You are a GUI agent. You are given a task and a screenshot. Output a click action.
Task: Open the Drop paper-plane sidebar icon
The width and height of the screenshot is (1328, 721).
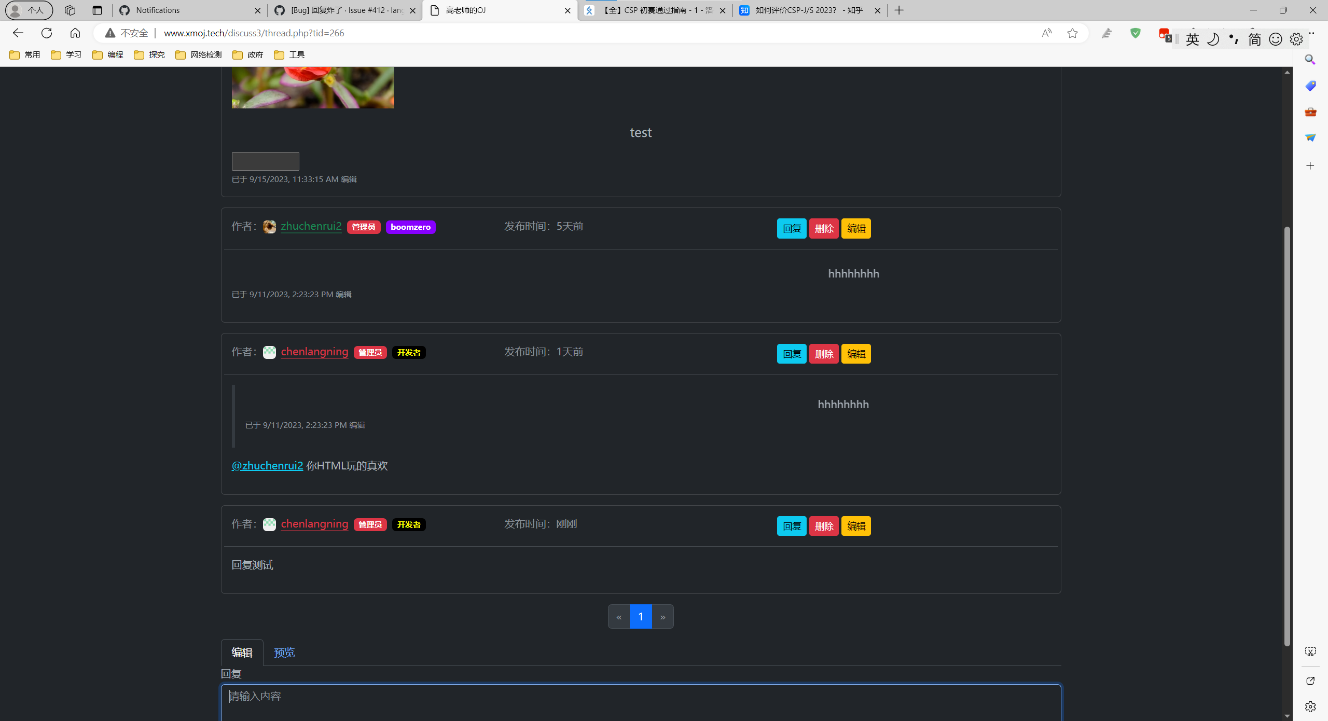pos(1309,137)
